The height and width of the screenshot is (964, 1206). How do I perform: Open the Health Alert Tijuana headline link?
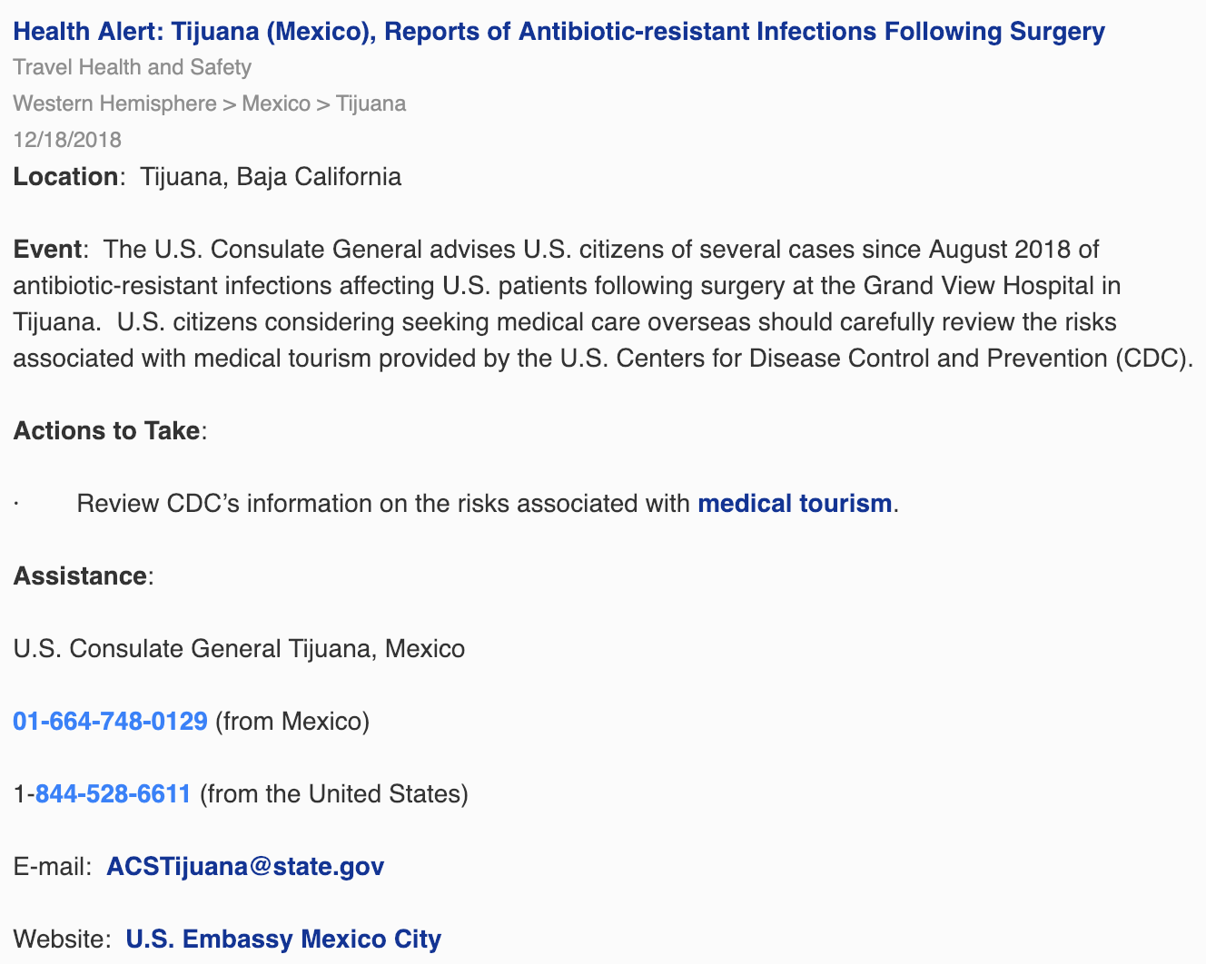(559, 32)
